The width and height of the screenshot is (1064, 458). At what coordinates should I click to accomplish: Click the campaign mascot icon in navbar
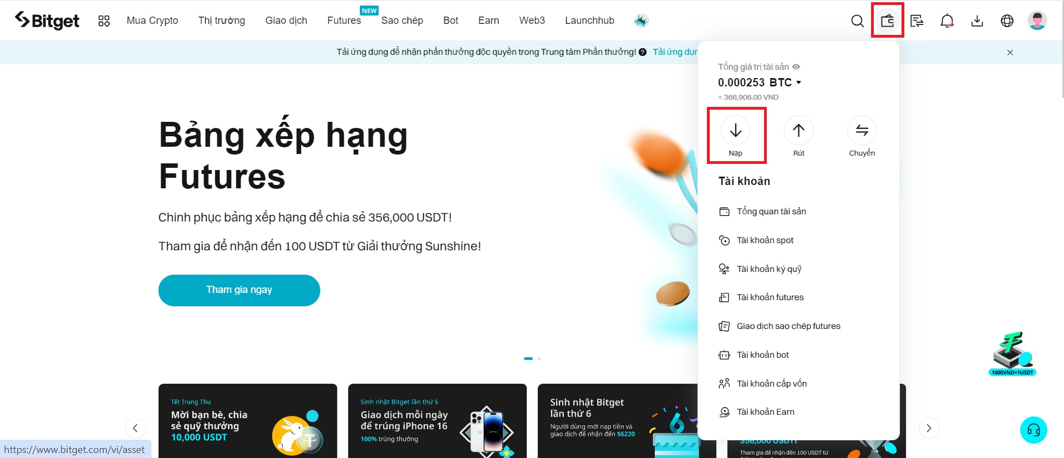coord(642,21)
